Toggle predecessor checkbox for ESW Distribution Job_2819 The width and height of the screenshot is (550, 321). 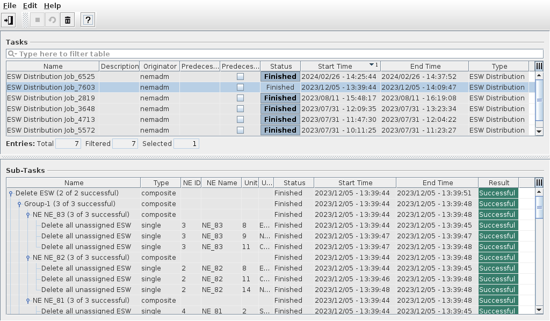click(240, 98)
